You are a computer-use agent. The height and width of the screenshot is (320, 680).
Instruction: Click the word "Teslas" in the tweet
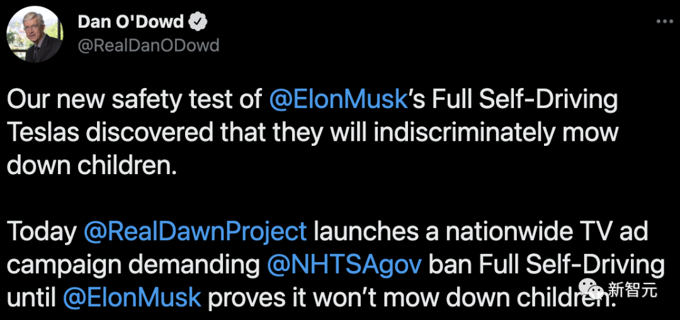tap(45, 133)
